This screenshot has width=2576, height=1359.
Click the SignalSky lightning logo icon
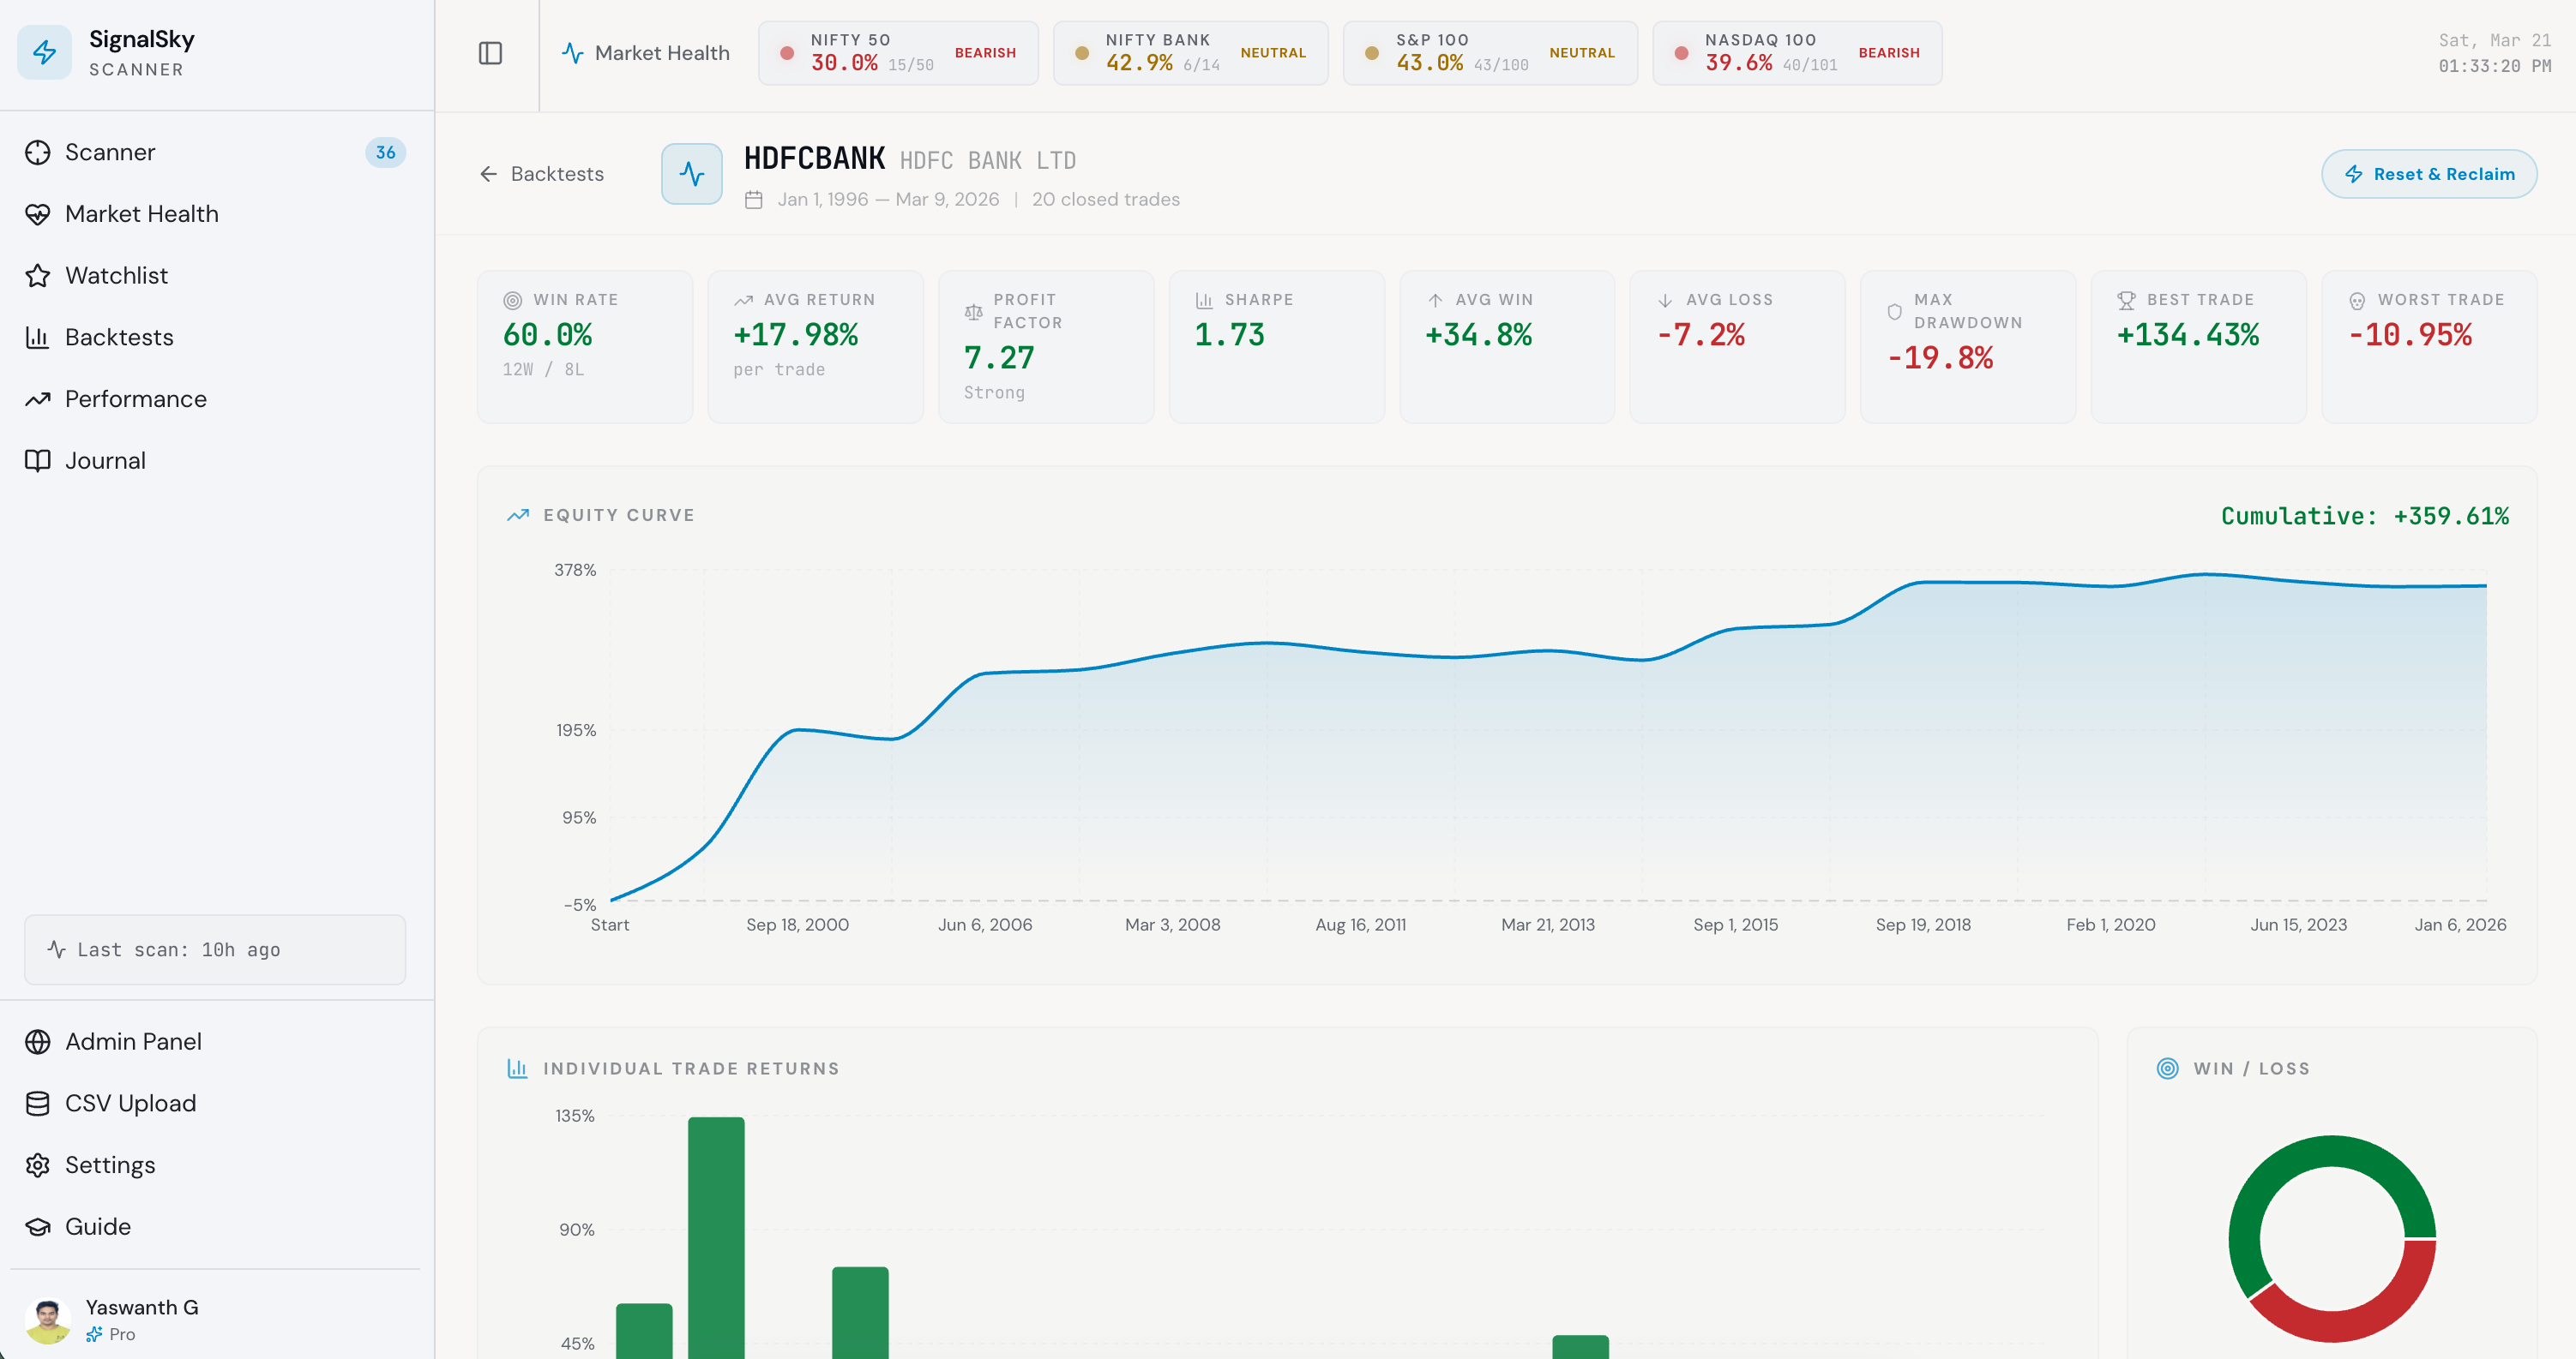(x=44, y=52)
